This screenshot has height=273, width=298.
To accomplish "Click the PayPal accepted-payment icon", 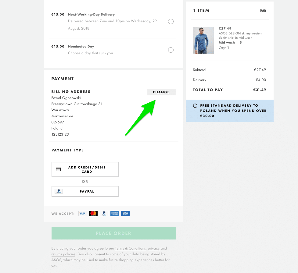I will (x=104, y=214).
